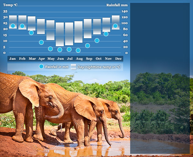Select the May temperature range bar
Image resolution: width=193 pixels, height=157 pixels.
pos(51,30)
